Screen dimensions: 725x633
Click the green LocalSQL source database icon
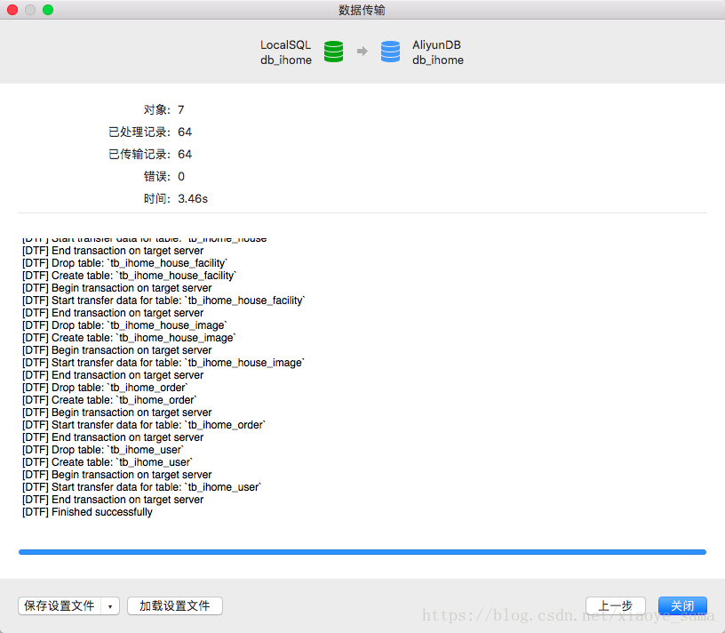pos(333,52)
